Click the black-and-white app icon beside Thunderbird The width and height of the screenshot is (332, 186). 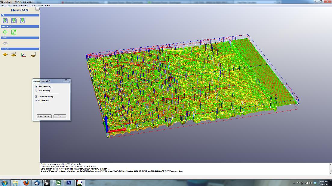coord(47,183)
